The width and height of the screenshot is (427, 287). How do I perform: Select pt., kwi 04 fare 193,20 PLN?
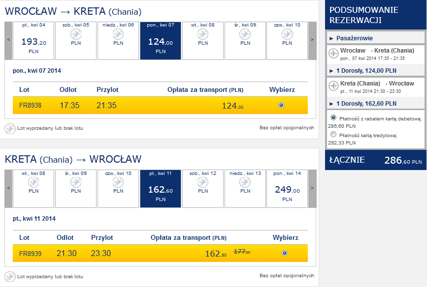click(x=33, y=41)
